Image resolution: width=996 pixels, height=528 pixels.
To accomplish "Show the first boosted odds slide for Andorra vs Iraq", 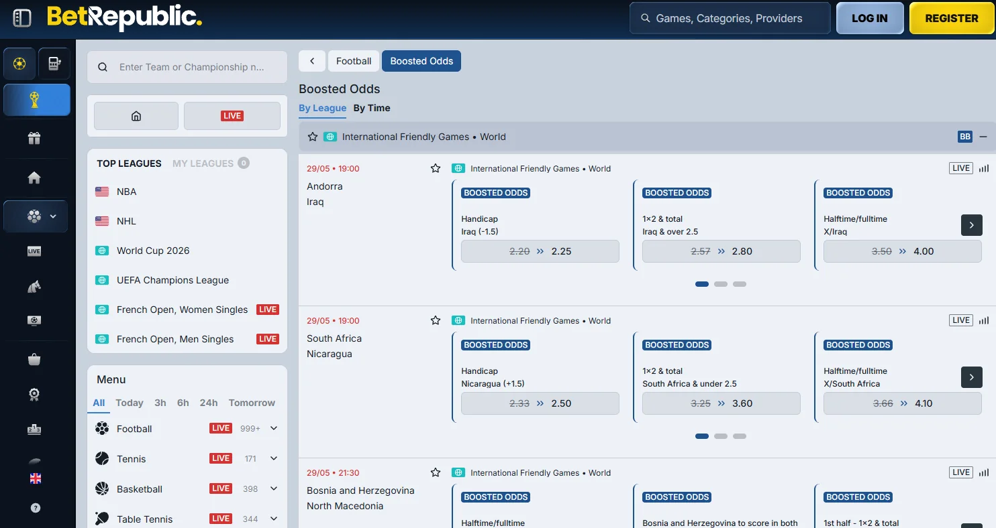I will click(x=702, y=284).
